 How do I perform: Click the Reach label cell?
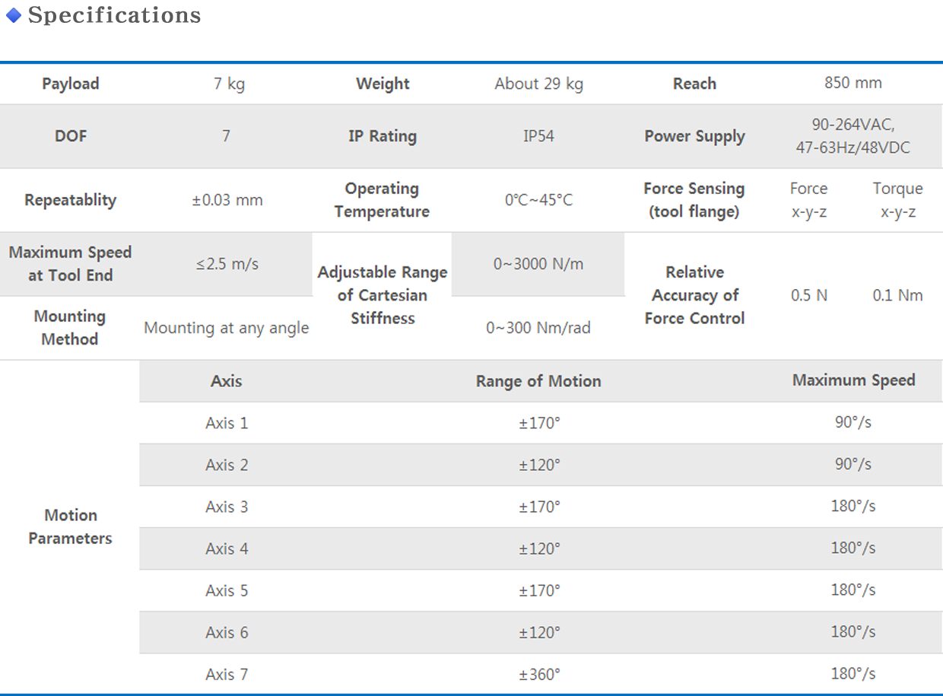tap(694, 84)
